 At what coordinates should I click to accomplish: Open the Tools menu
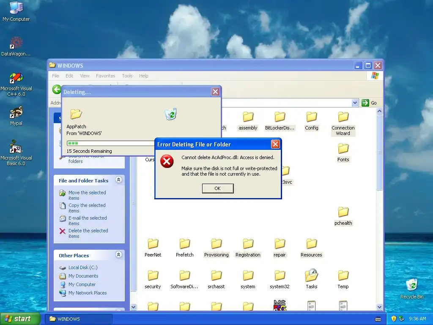tap(127, 76)
